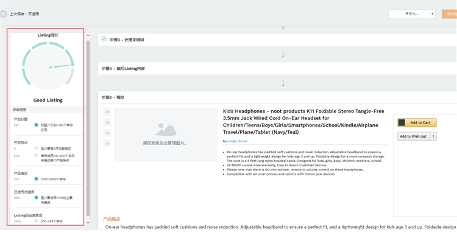Click the gray circle next to 推荐使用100-200个字符
457x232 pixels.
point(36,155)
